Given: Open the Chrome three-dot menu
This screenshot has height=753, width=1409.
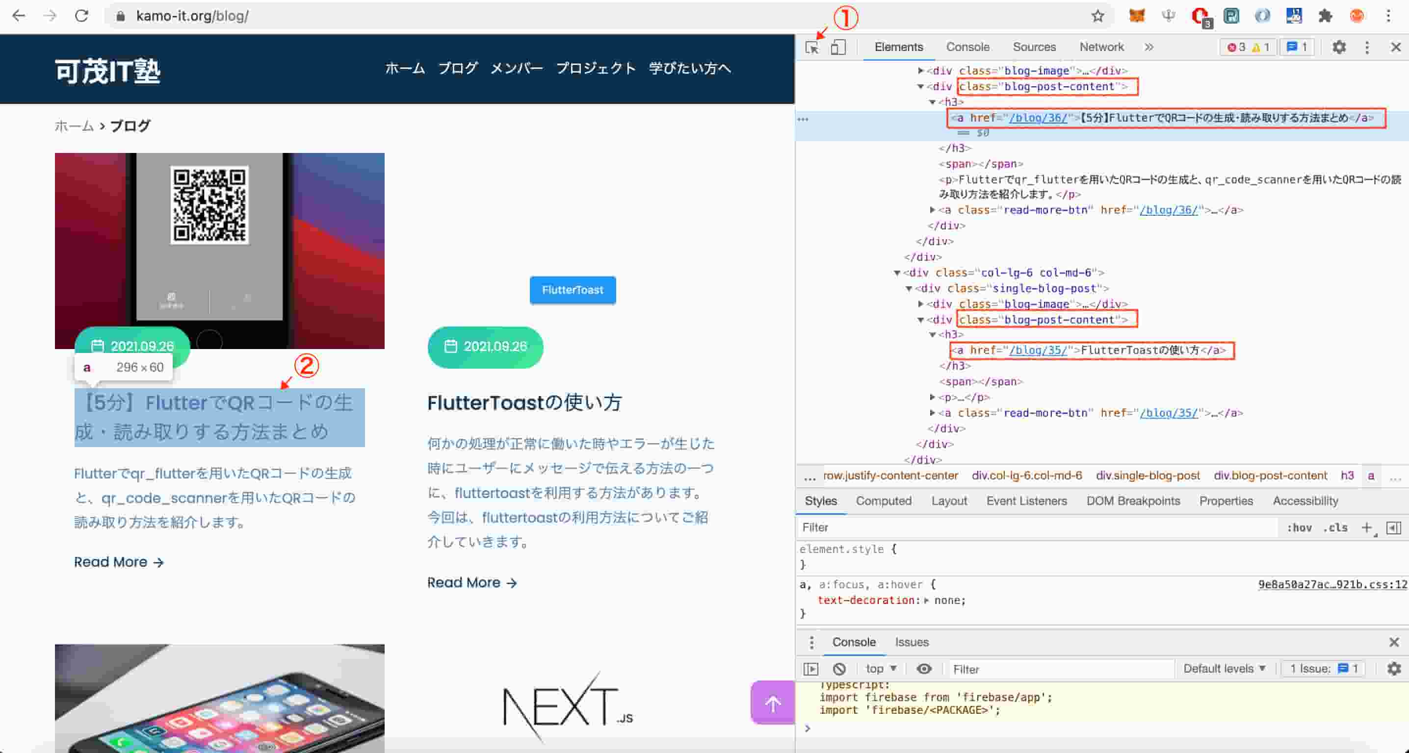Looking at the screenshot, I should [x=1388, y=16].
